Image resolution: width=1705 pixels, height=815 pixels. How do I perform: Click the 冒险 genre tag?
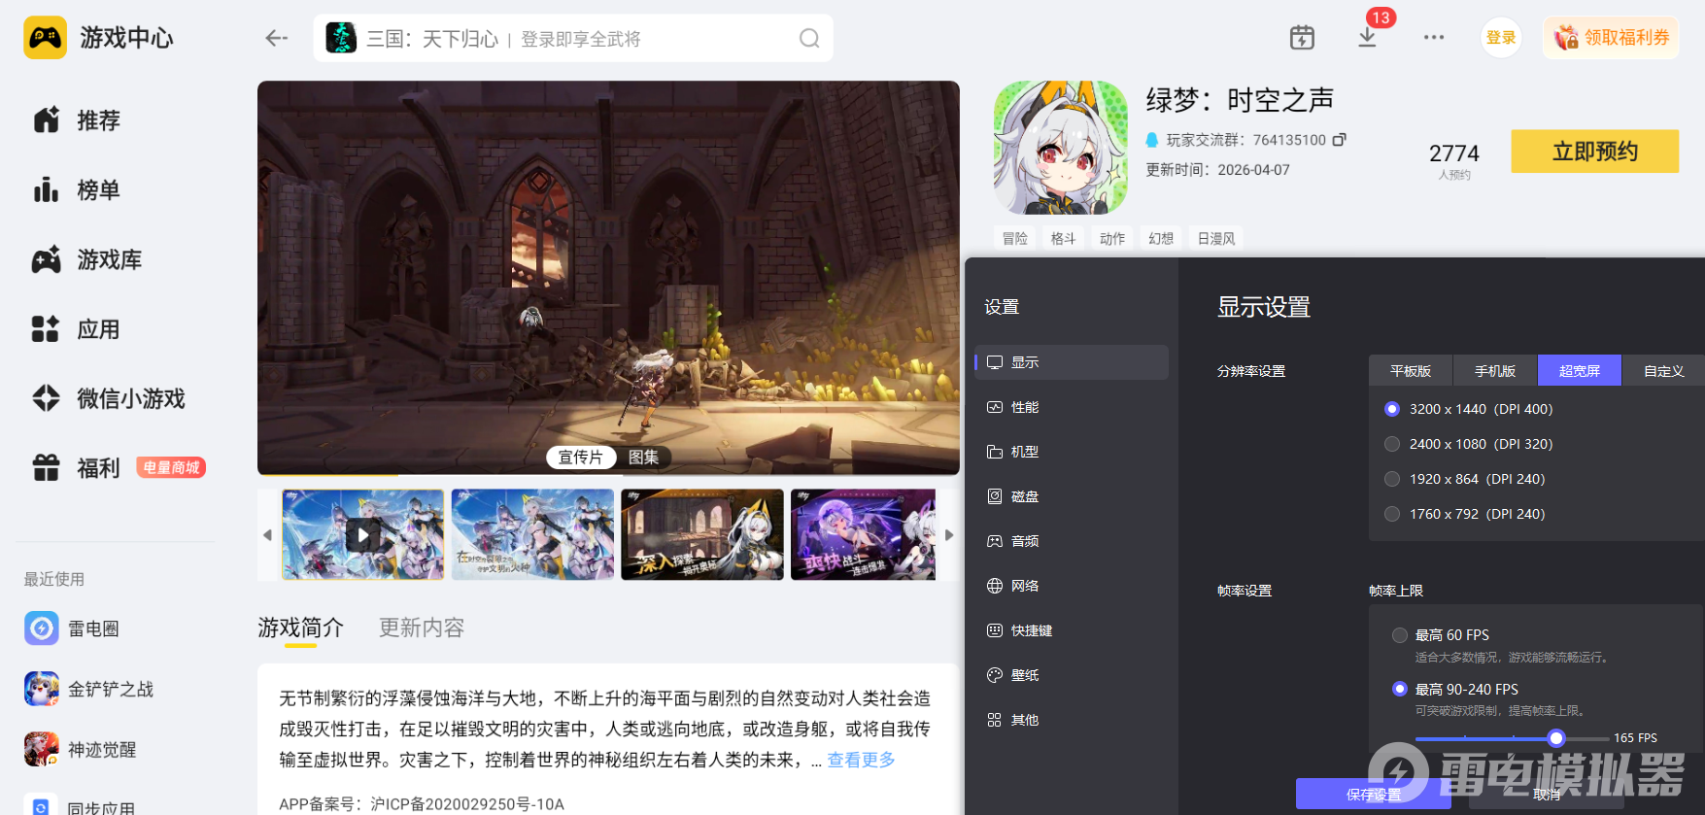tap(1015, 239)
